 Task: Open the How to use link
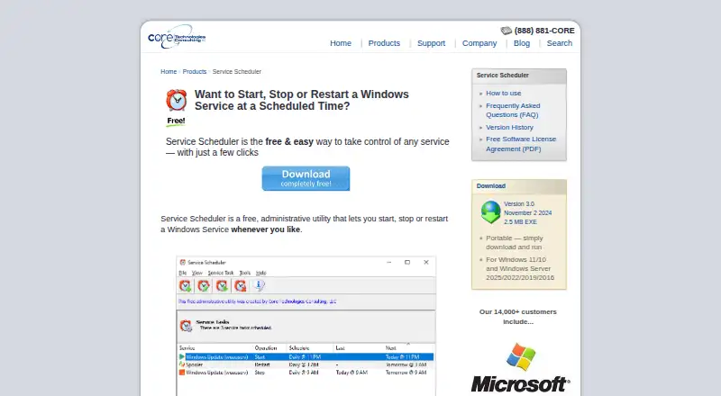pos(504,94)
